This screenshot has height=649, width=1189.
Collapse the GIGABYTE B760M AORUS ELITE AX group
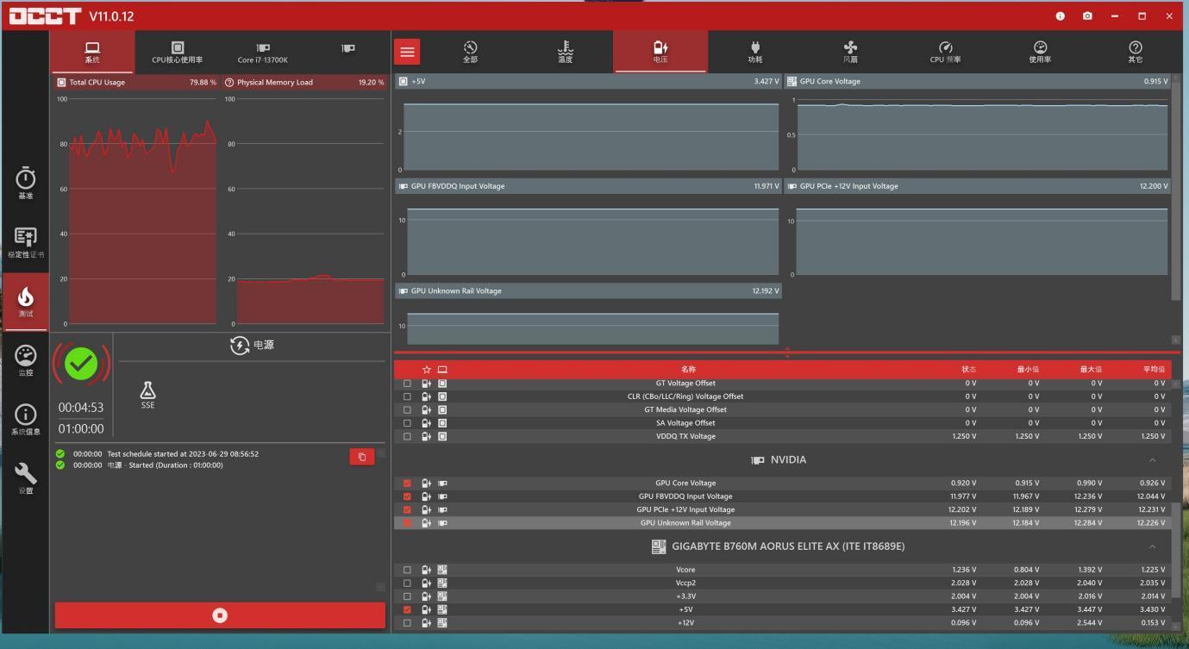pyautogui.click(x=1152, y=546)
